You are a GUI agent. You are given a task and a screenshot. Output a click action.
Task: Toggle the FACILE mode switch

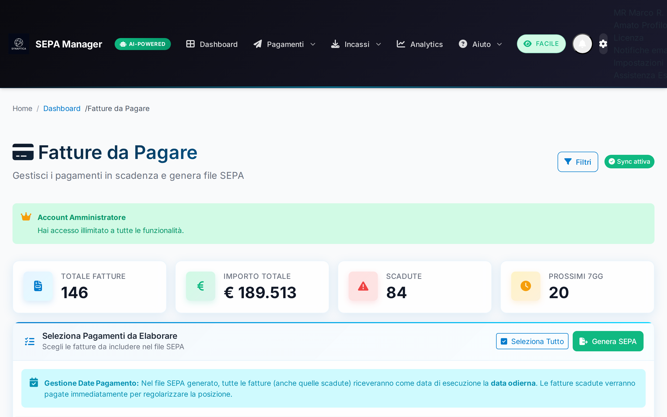pos(541,44)
